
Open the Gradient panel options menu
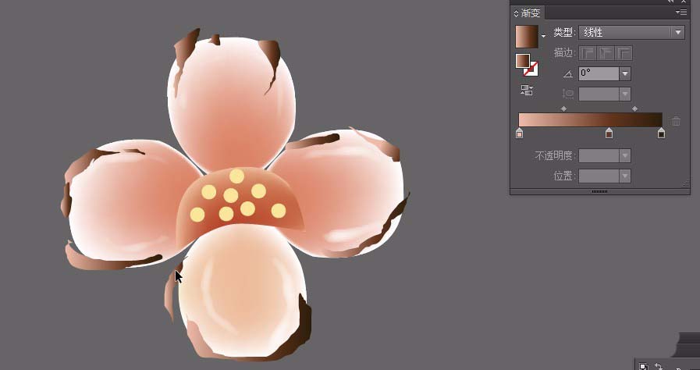[x=681, y=12]
